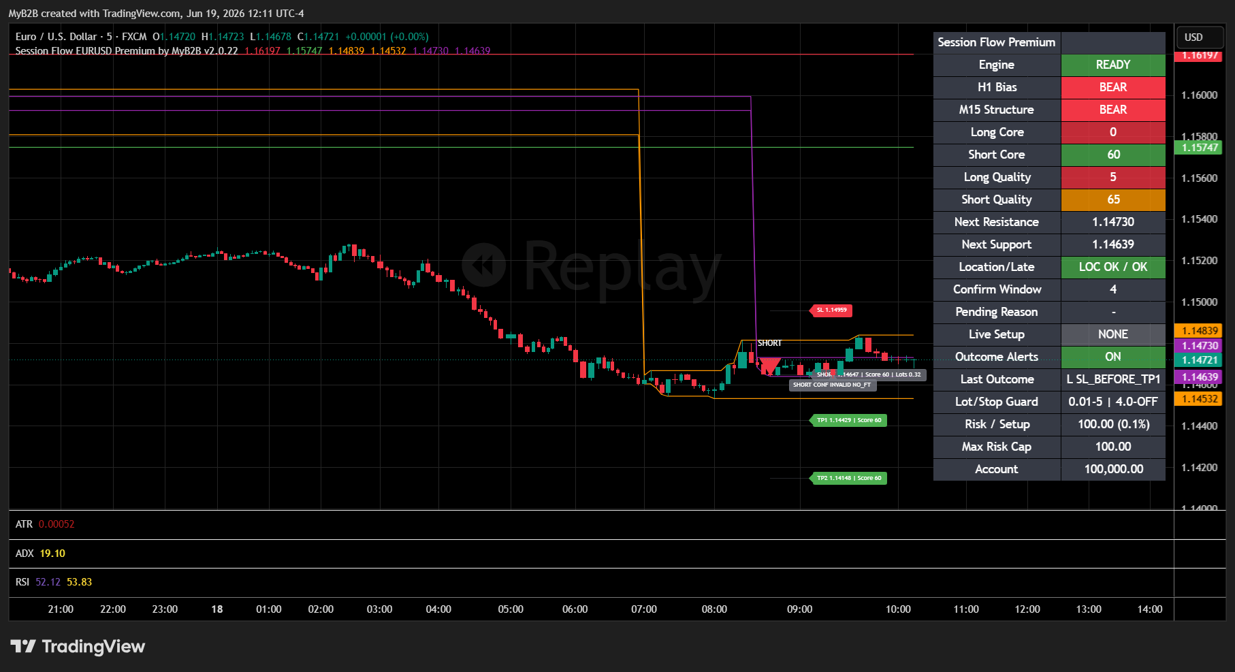1235x672 pixels.
Task: Click the 10:00 time axis label
Action: tap(898, 609)
